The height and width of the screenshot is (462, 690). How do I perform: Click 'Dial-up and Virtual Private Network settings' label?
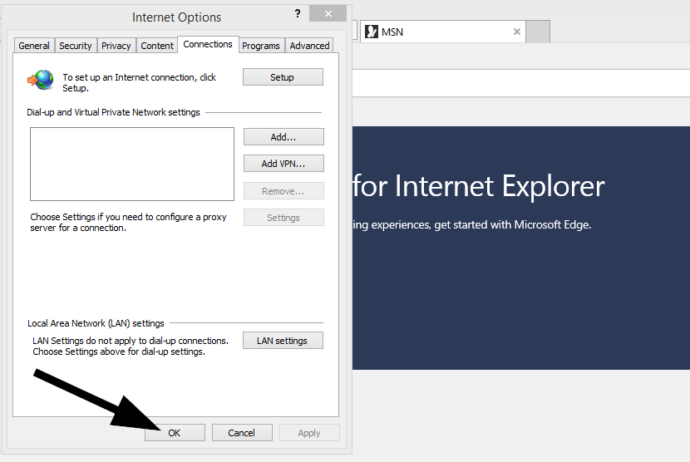(x=113, y=112)
